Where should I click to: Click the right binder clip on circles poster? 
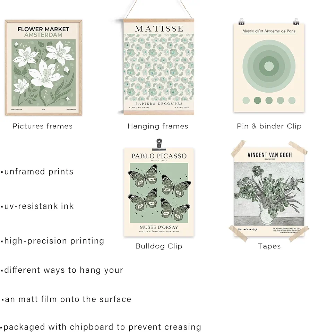[296, 22]
